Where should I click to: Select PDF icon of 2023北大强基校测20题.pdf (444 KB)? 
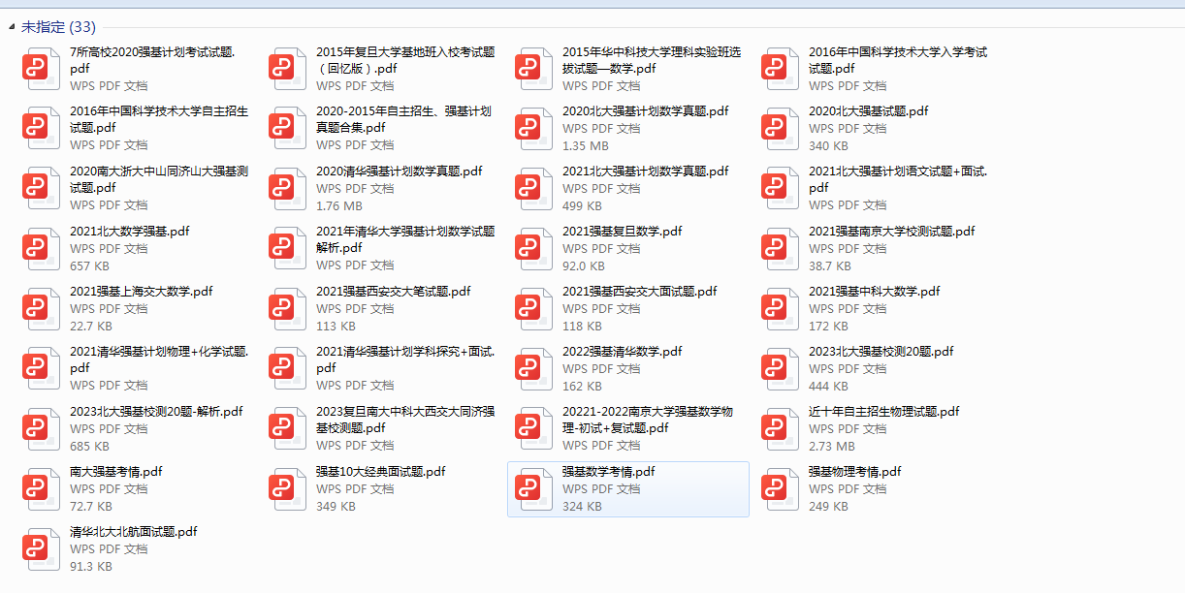[x=780, y=369]
